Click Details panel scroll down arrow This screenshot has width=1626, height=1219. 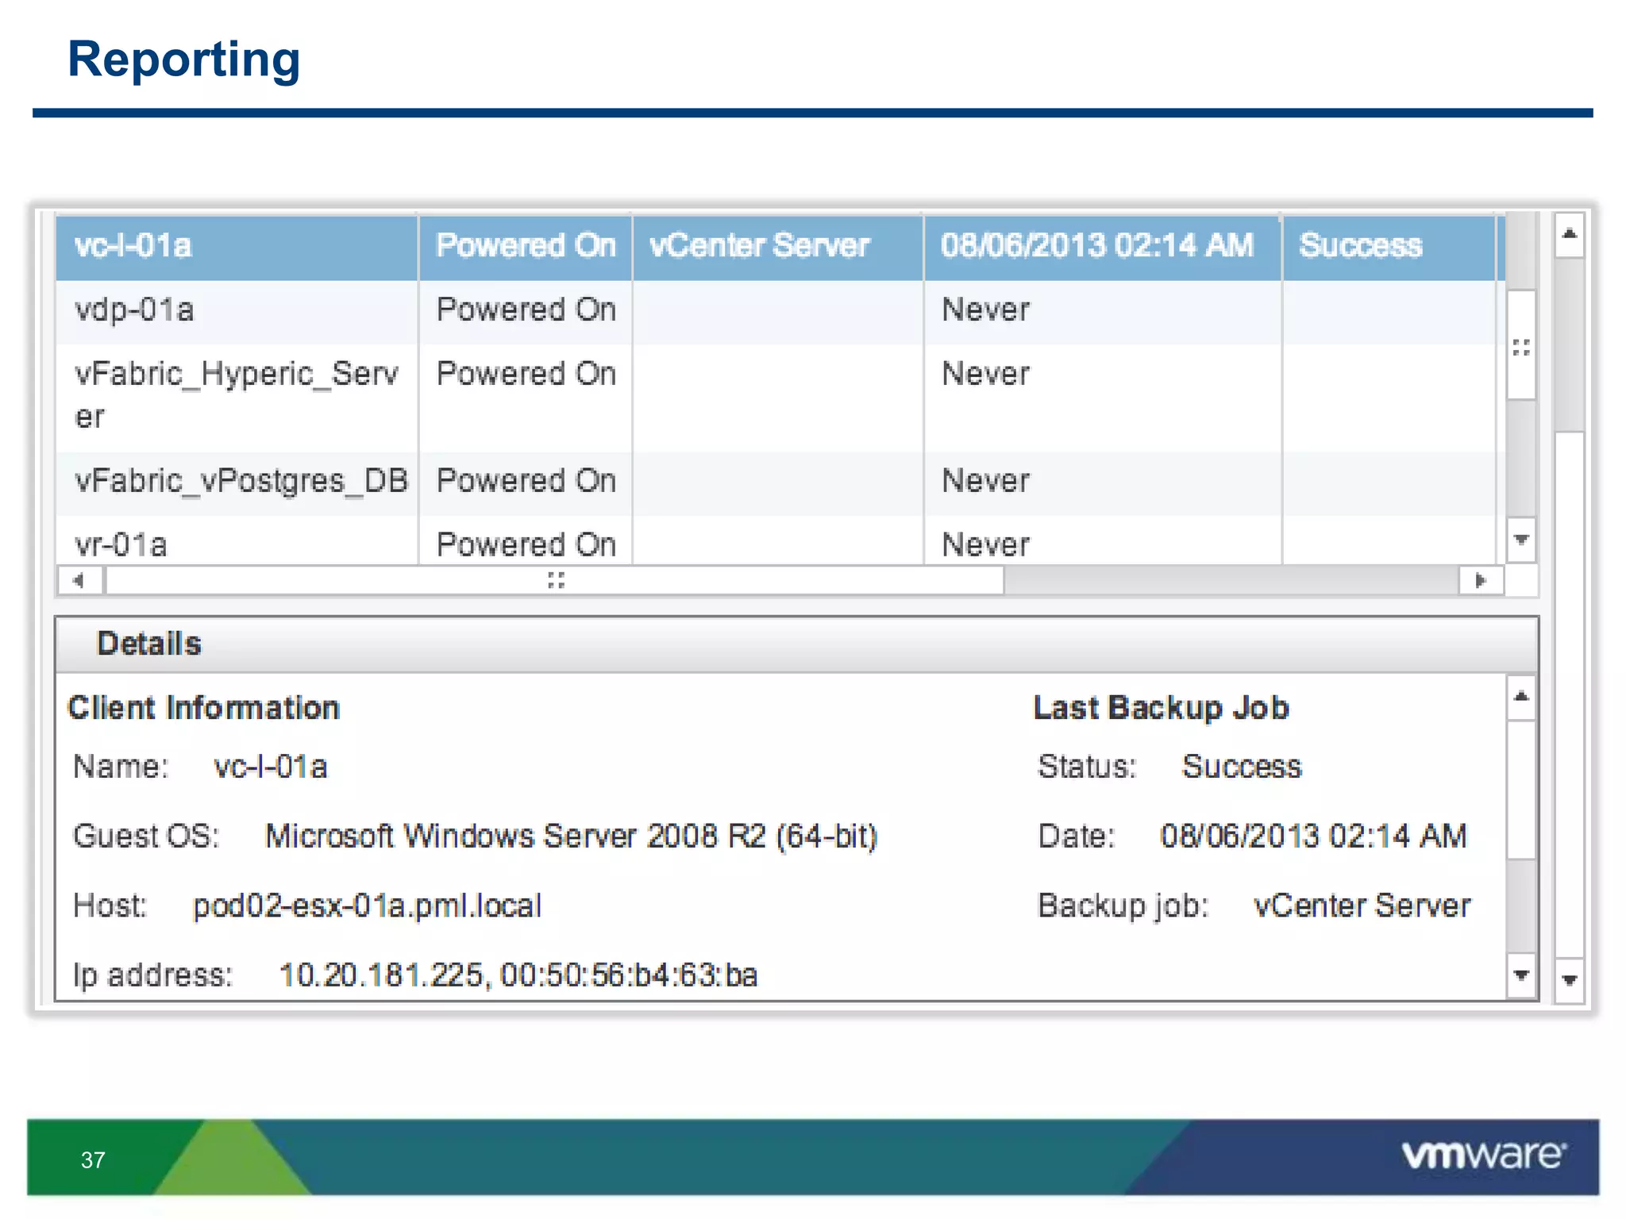(x=1520, y=975)
